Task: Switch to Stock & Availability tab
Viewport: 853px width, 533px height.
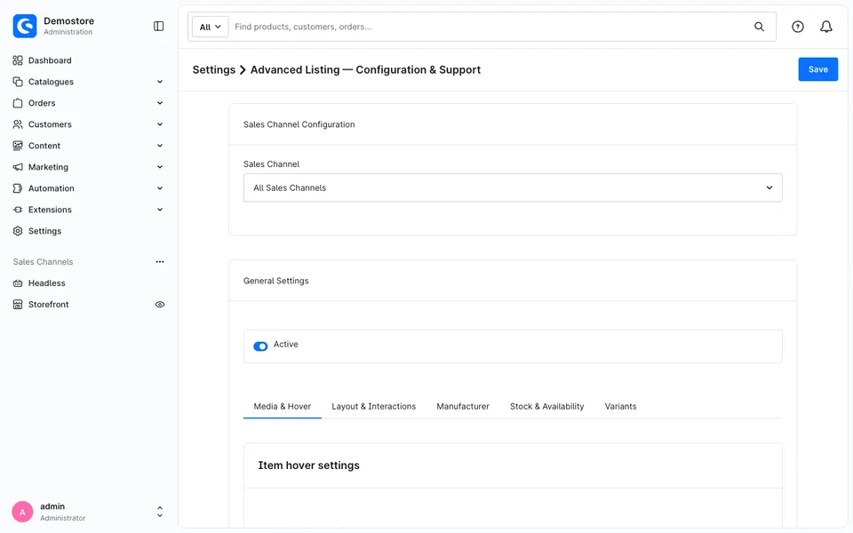Action: (x=546, y=406)
